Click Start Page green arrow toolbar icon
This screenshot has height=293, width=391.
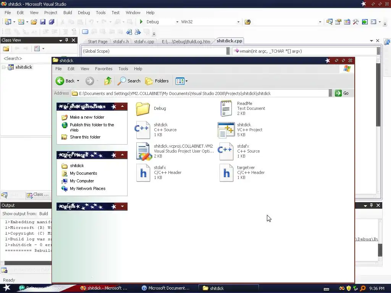click(x=365, y=22)
